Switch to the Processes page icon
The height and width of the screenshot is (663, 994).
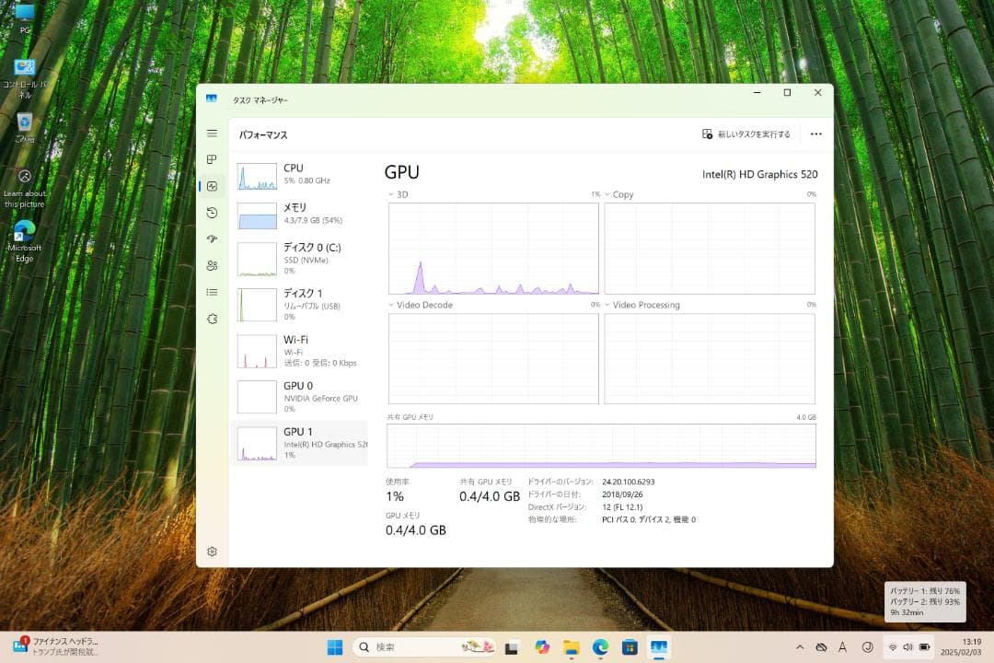(x=212, y=158)
